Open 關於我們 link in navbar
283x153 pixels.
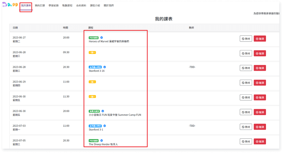coord(108,6)
